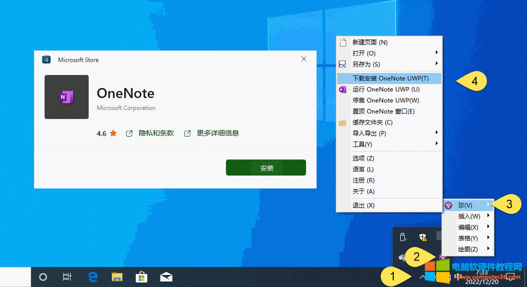
Task: Click the USB safely remove tray icon
Action: coord(402,237)
